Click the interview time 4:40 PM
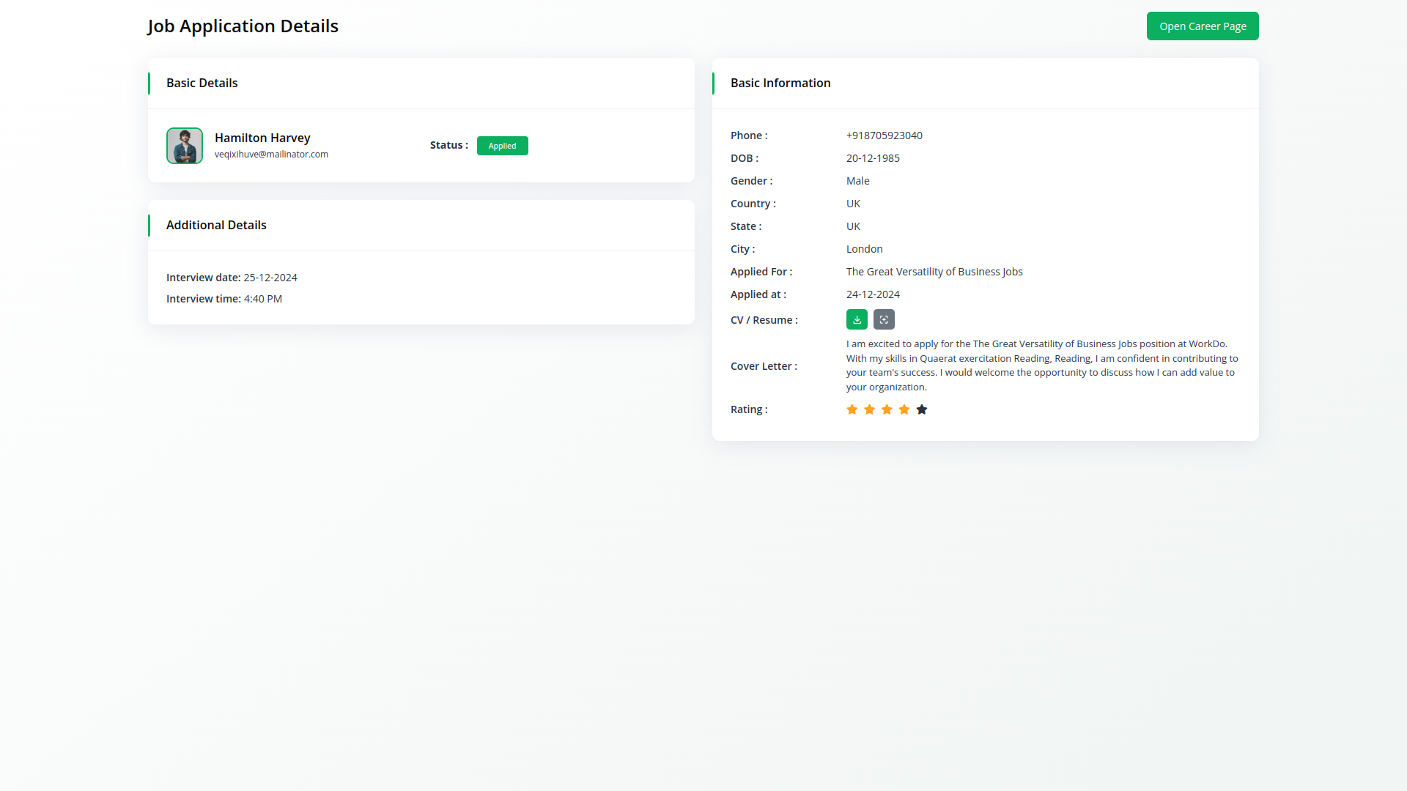This screenshot has width=1407, height=791. [262, 299]
